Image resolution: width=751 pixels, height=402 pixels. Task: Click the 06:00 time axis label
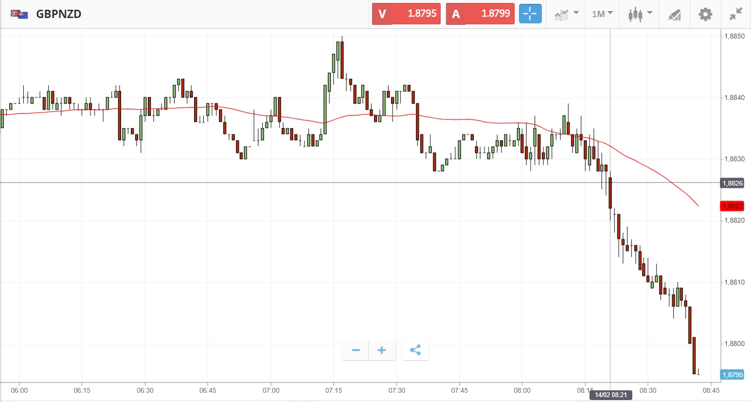coord(19,390)
